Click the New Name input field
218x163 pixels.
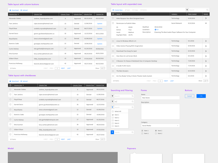pyautogui.click(x=160, y=98)
